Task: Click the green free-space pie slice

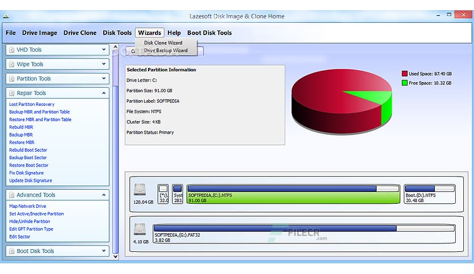Action: coord(374,97)
